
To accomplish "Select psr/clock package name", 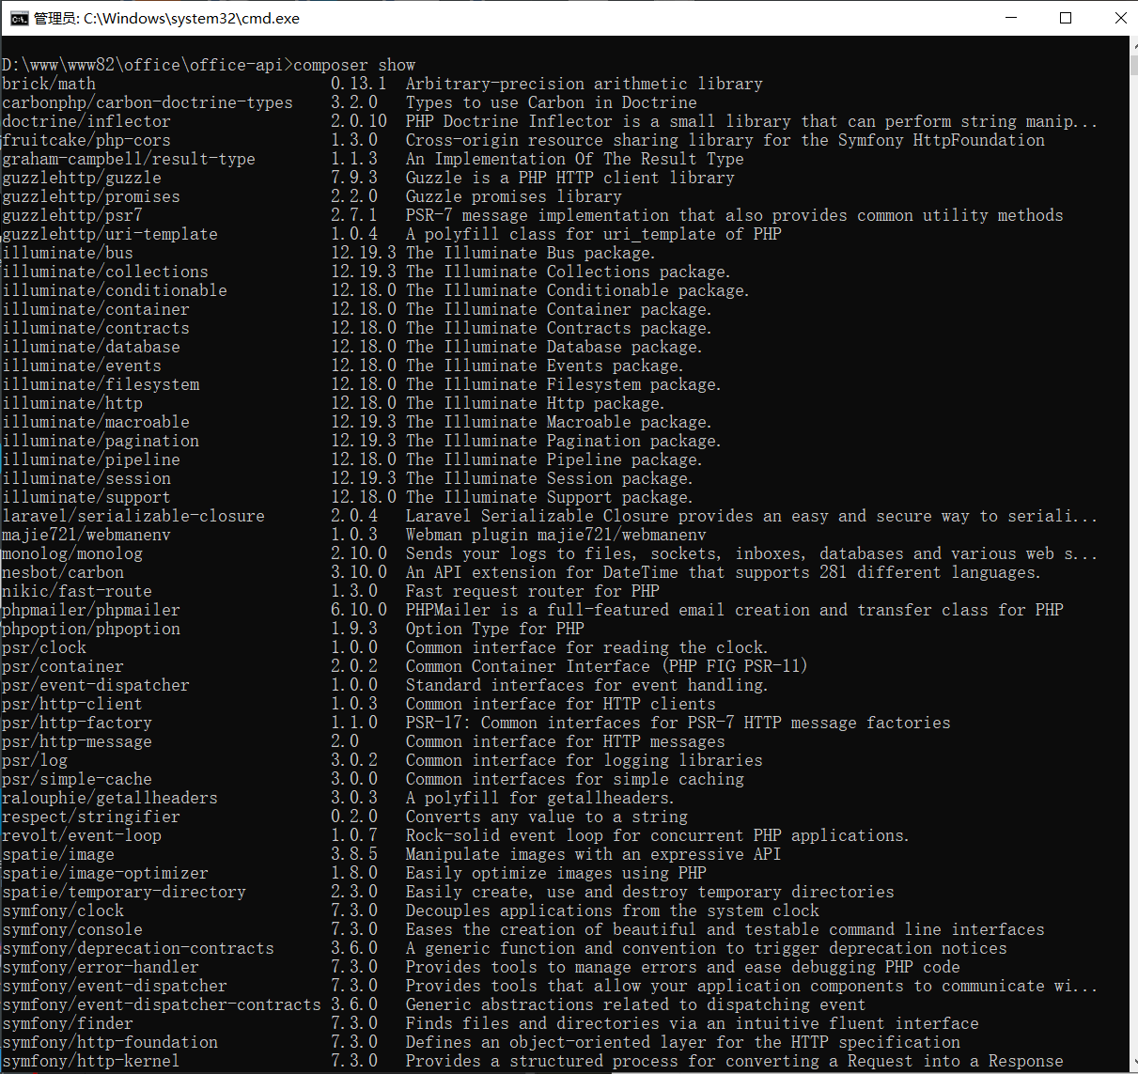I will pyautogui.click(x=44, y=647).
